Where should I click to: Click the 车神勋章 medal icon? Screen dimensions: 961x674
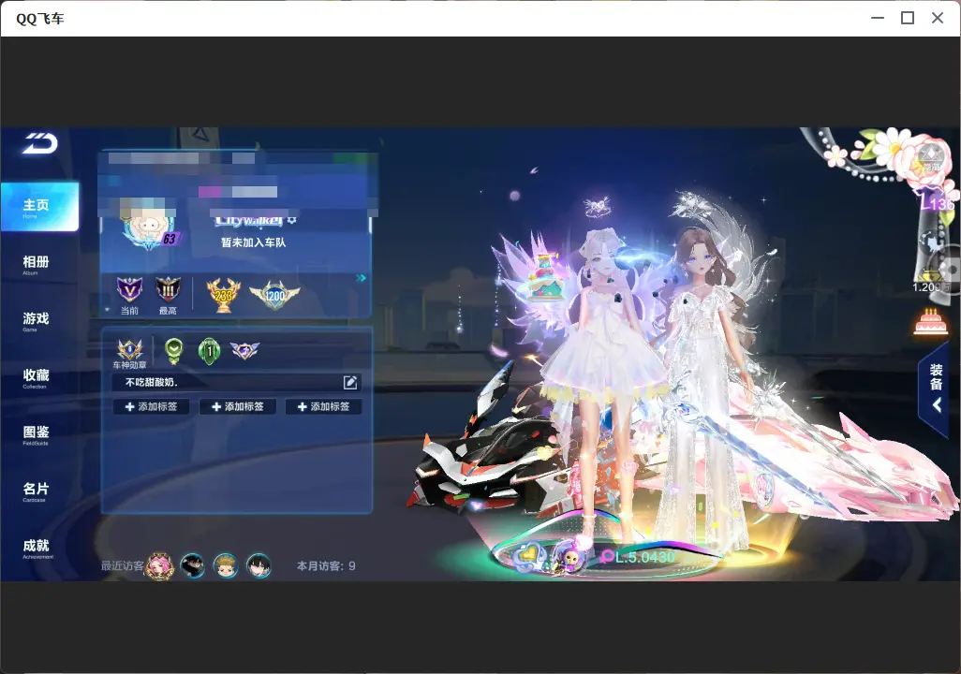(x=130, y=350)
